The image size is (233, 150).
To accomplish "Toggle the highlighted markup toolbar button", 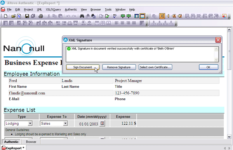I will click(162, 16).
